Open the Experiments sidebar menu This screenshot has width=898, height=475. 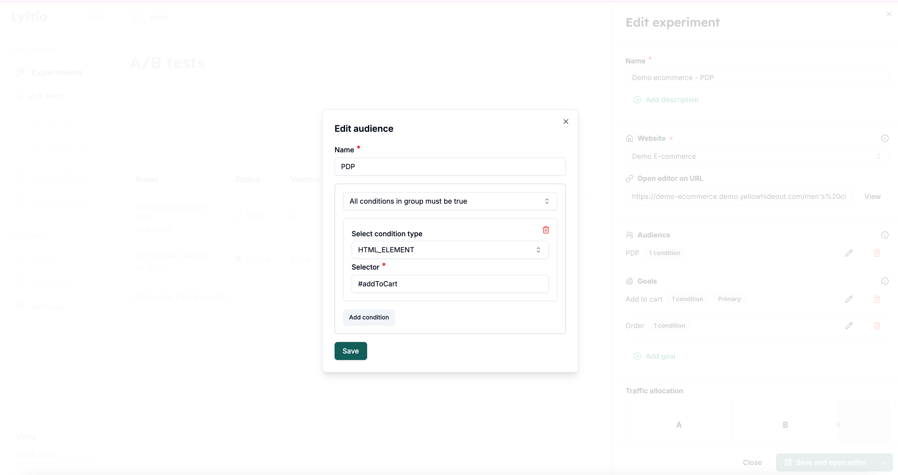click(57, 72)
